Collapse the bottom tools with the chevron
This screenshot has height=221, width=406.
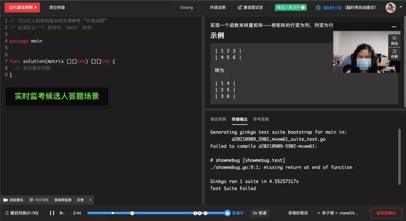coord(89,200)
